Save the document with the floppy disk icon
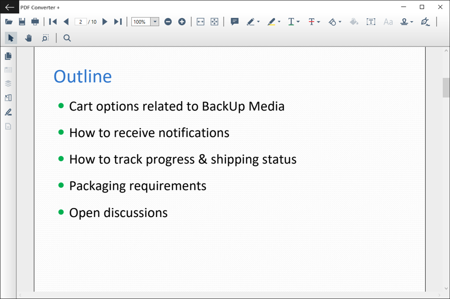 coord(22,22)
